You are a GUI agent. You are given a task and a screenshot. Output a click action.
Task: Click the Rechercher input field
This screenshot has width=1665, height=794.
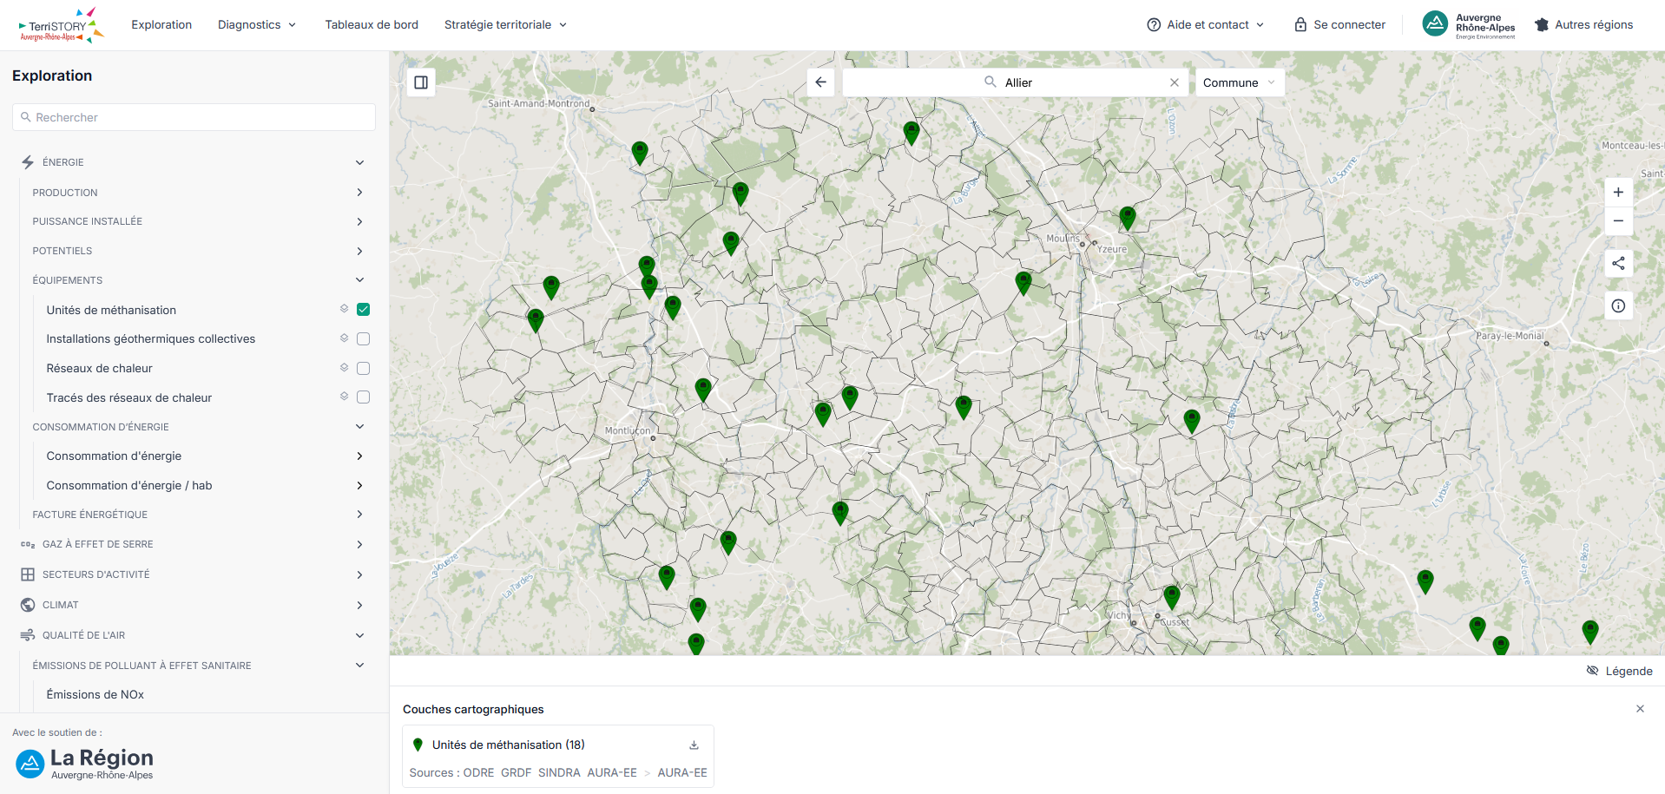(x=194, y=117)
